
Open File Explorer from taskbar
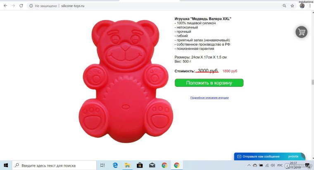(127, 165)
